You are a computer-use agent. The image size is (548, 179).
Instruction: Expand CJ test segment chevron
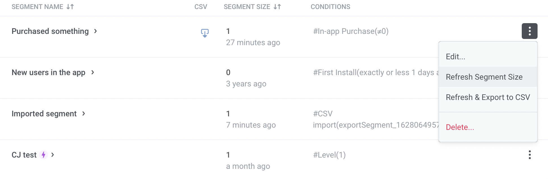coord(52,155)
